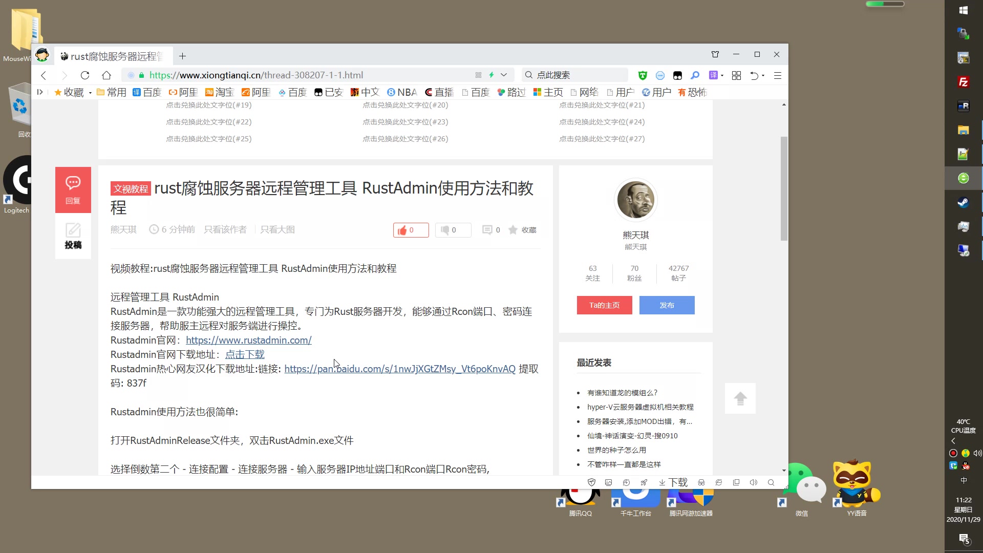
Task: Open the 常用 bookmarks folder
Action: point(112,92)
